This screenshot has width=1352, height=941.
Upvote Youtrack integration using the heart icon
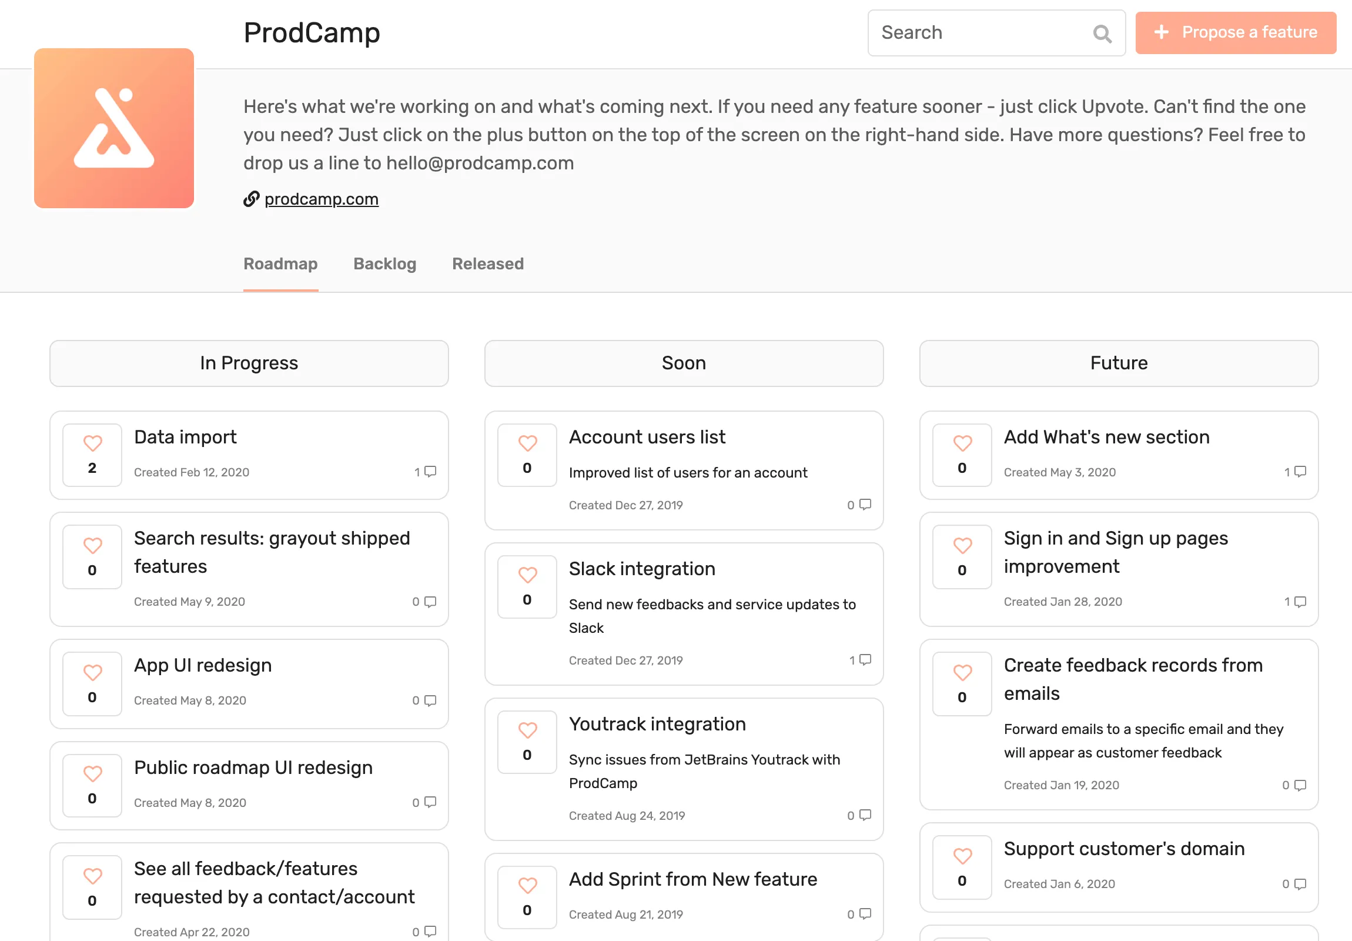click(x=527, y=730)
